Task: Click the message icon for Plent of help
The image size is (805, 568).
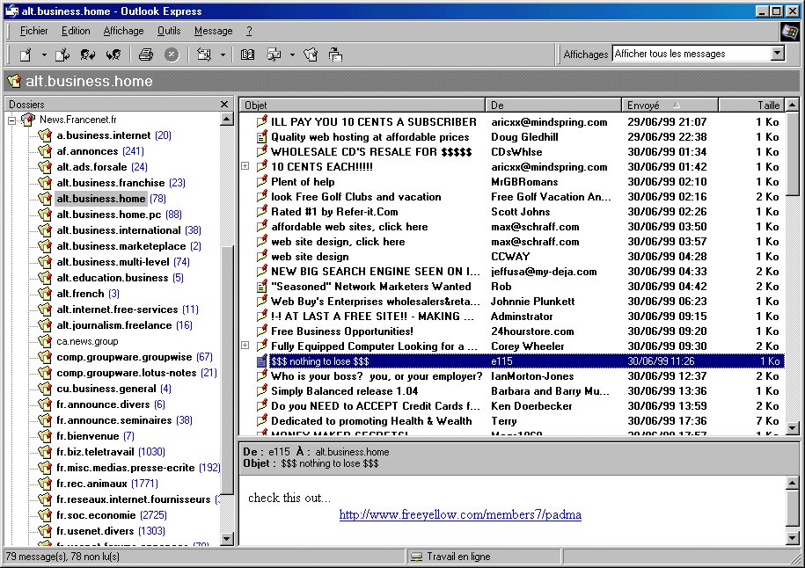Action: pyautogui.click(x=262, y=181)
